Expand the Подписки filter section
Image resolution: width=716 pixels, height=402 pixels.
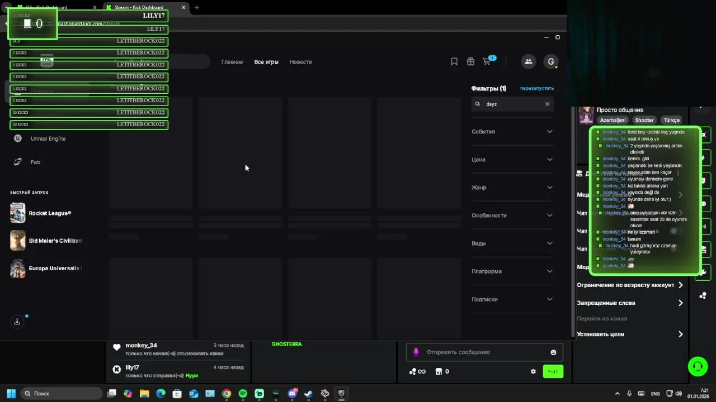pos(512,299)
